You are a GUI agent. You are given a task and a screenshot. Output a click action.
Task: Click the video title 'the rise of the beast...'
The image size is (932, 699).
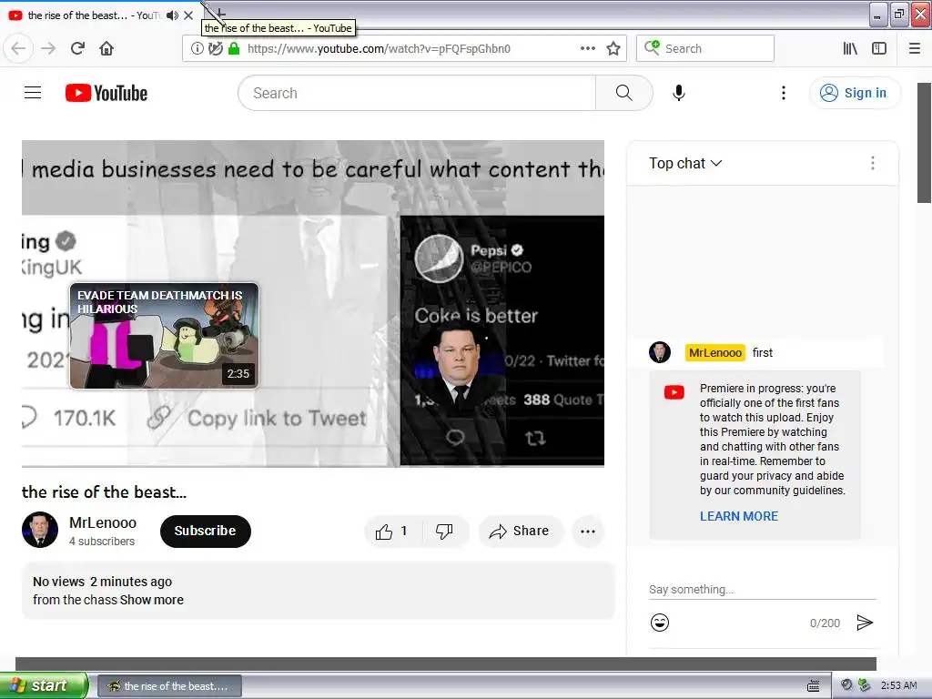(104, 491)
